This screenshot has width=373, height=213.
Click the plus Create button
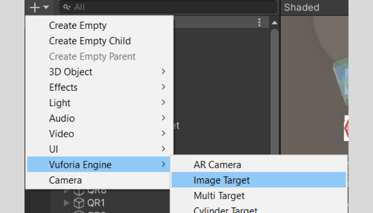click(x=35, y=7)
